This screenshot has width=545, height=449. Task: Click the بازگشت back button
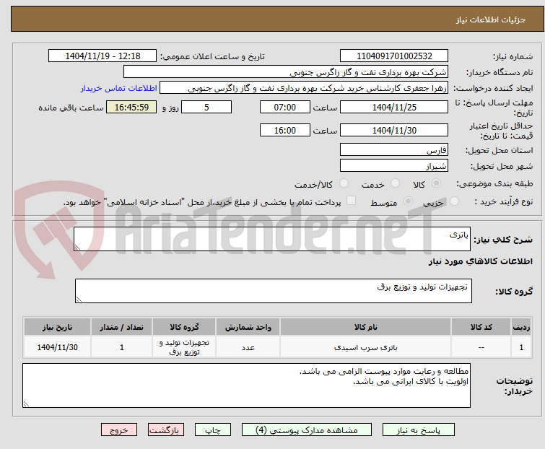point(165,430)
